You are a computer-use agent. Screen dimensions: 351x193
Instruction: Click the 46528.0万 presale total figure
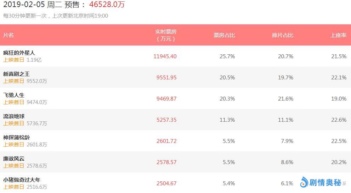(x=107, y=5)
